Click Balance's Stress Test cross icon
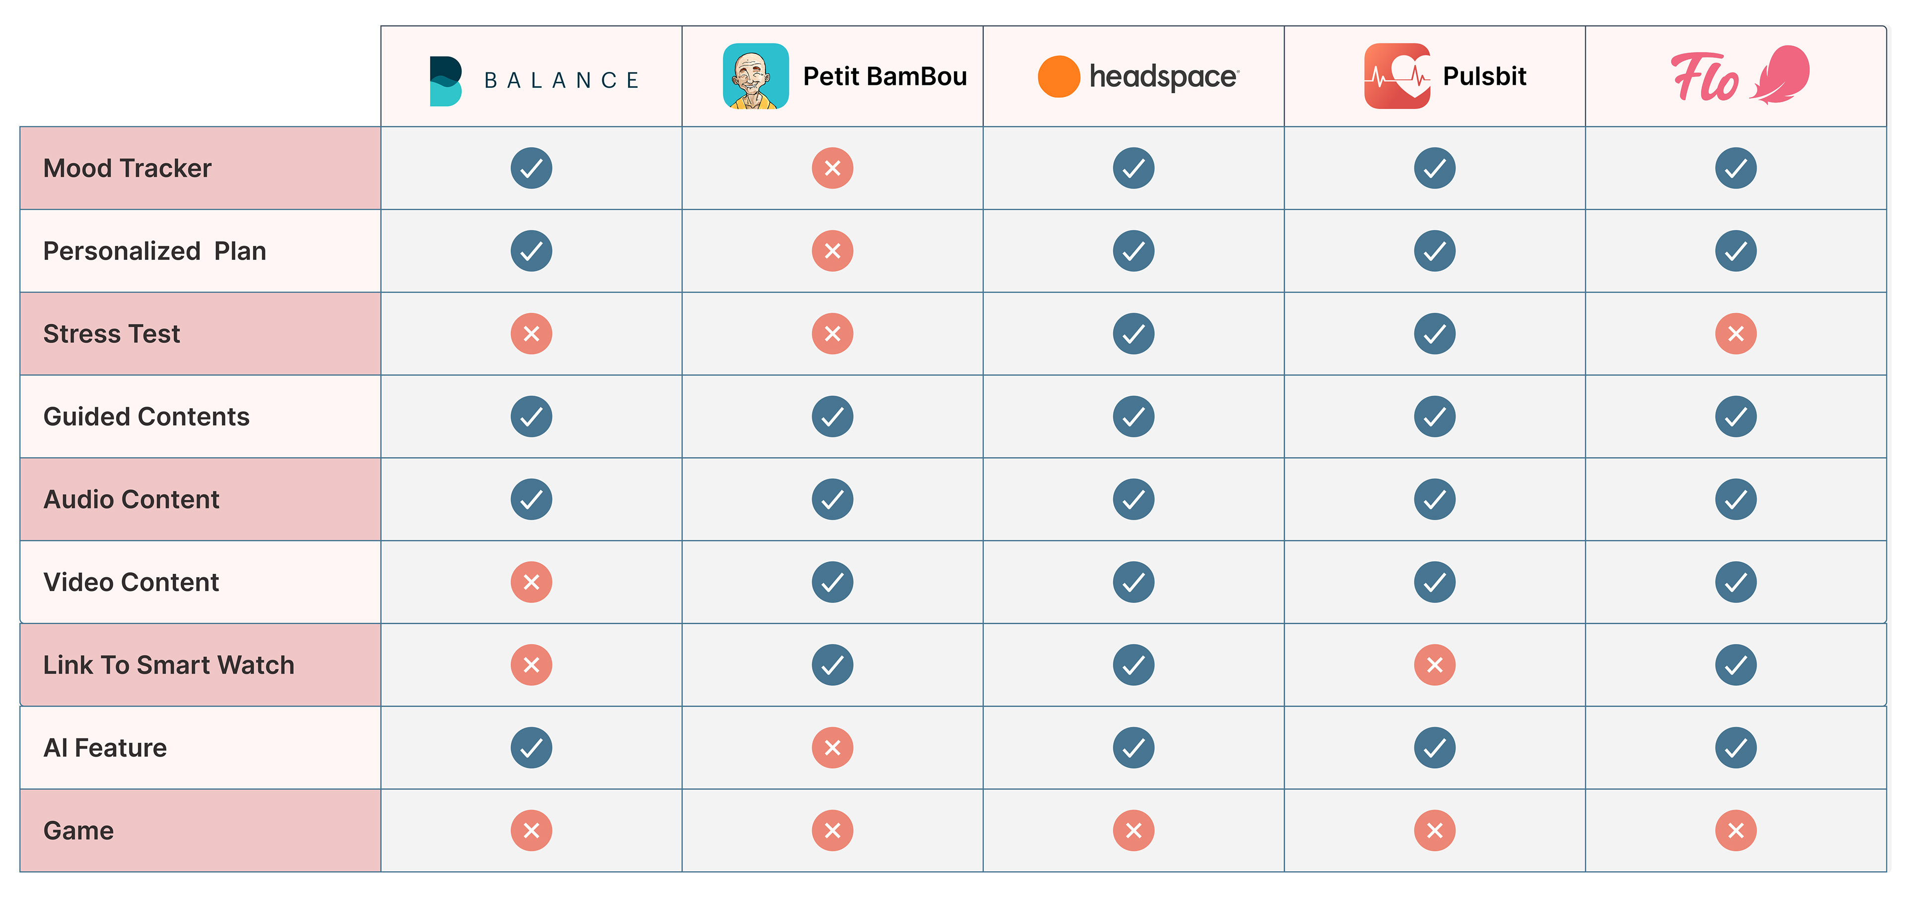The width and height of the screenshot is (1905, 897). [x=531, y=334]
